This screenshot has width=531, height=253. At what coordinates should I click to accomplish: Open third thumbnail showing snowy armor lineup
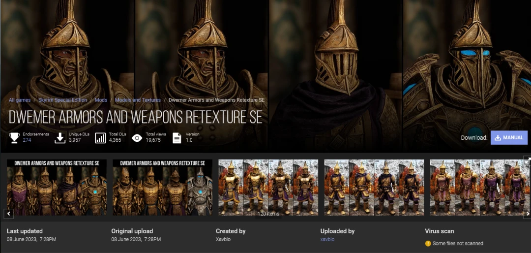point(268,188)
